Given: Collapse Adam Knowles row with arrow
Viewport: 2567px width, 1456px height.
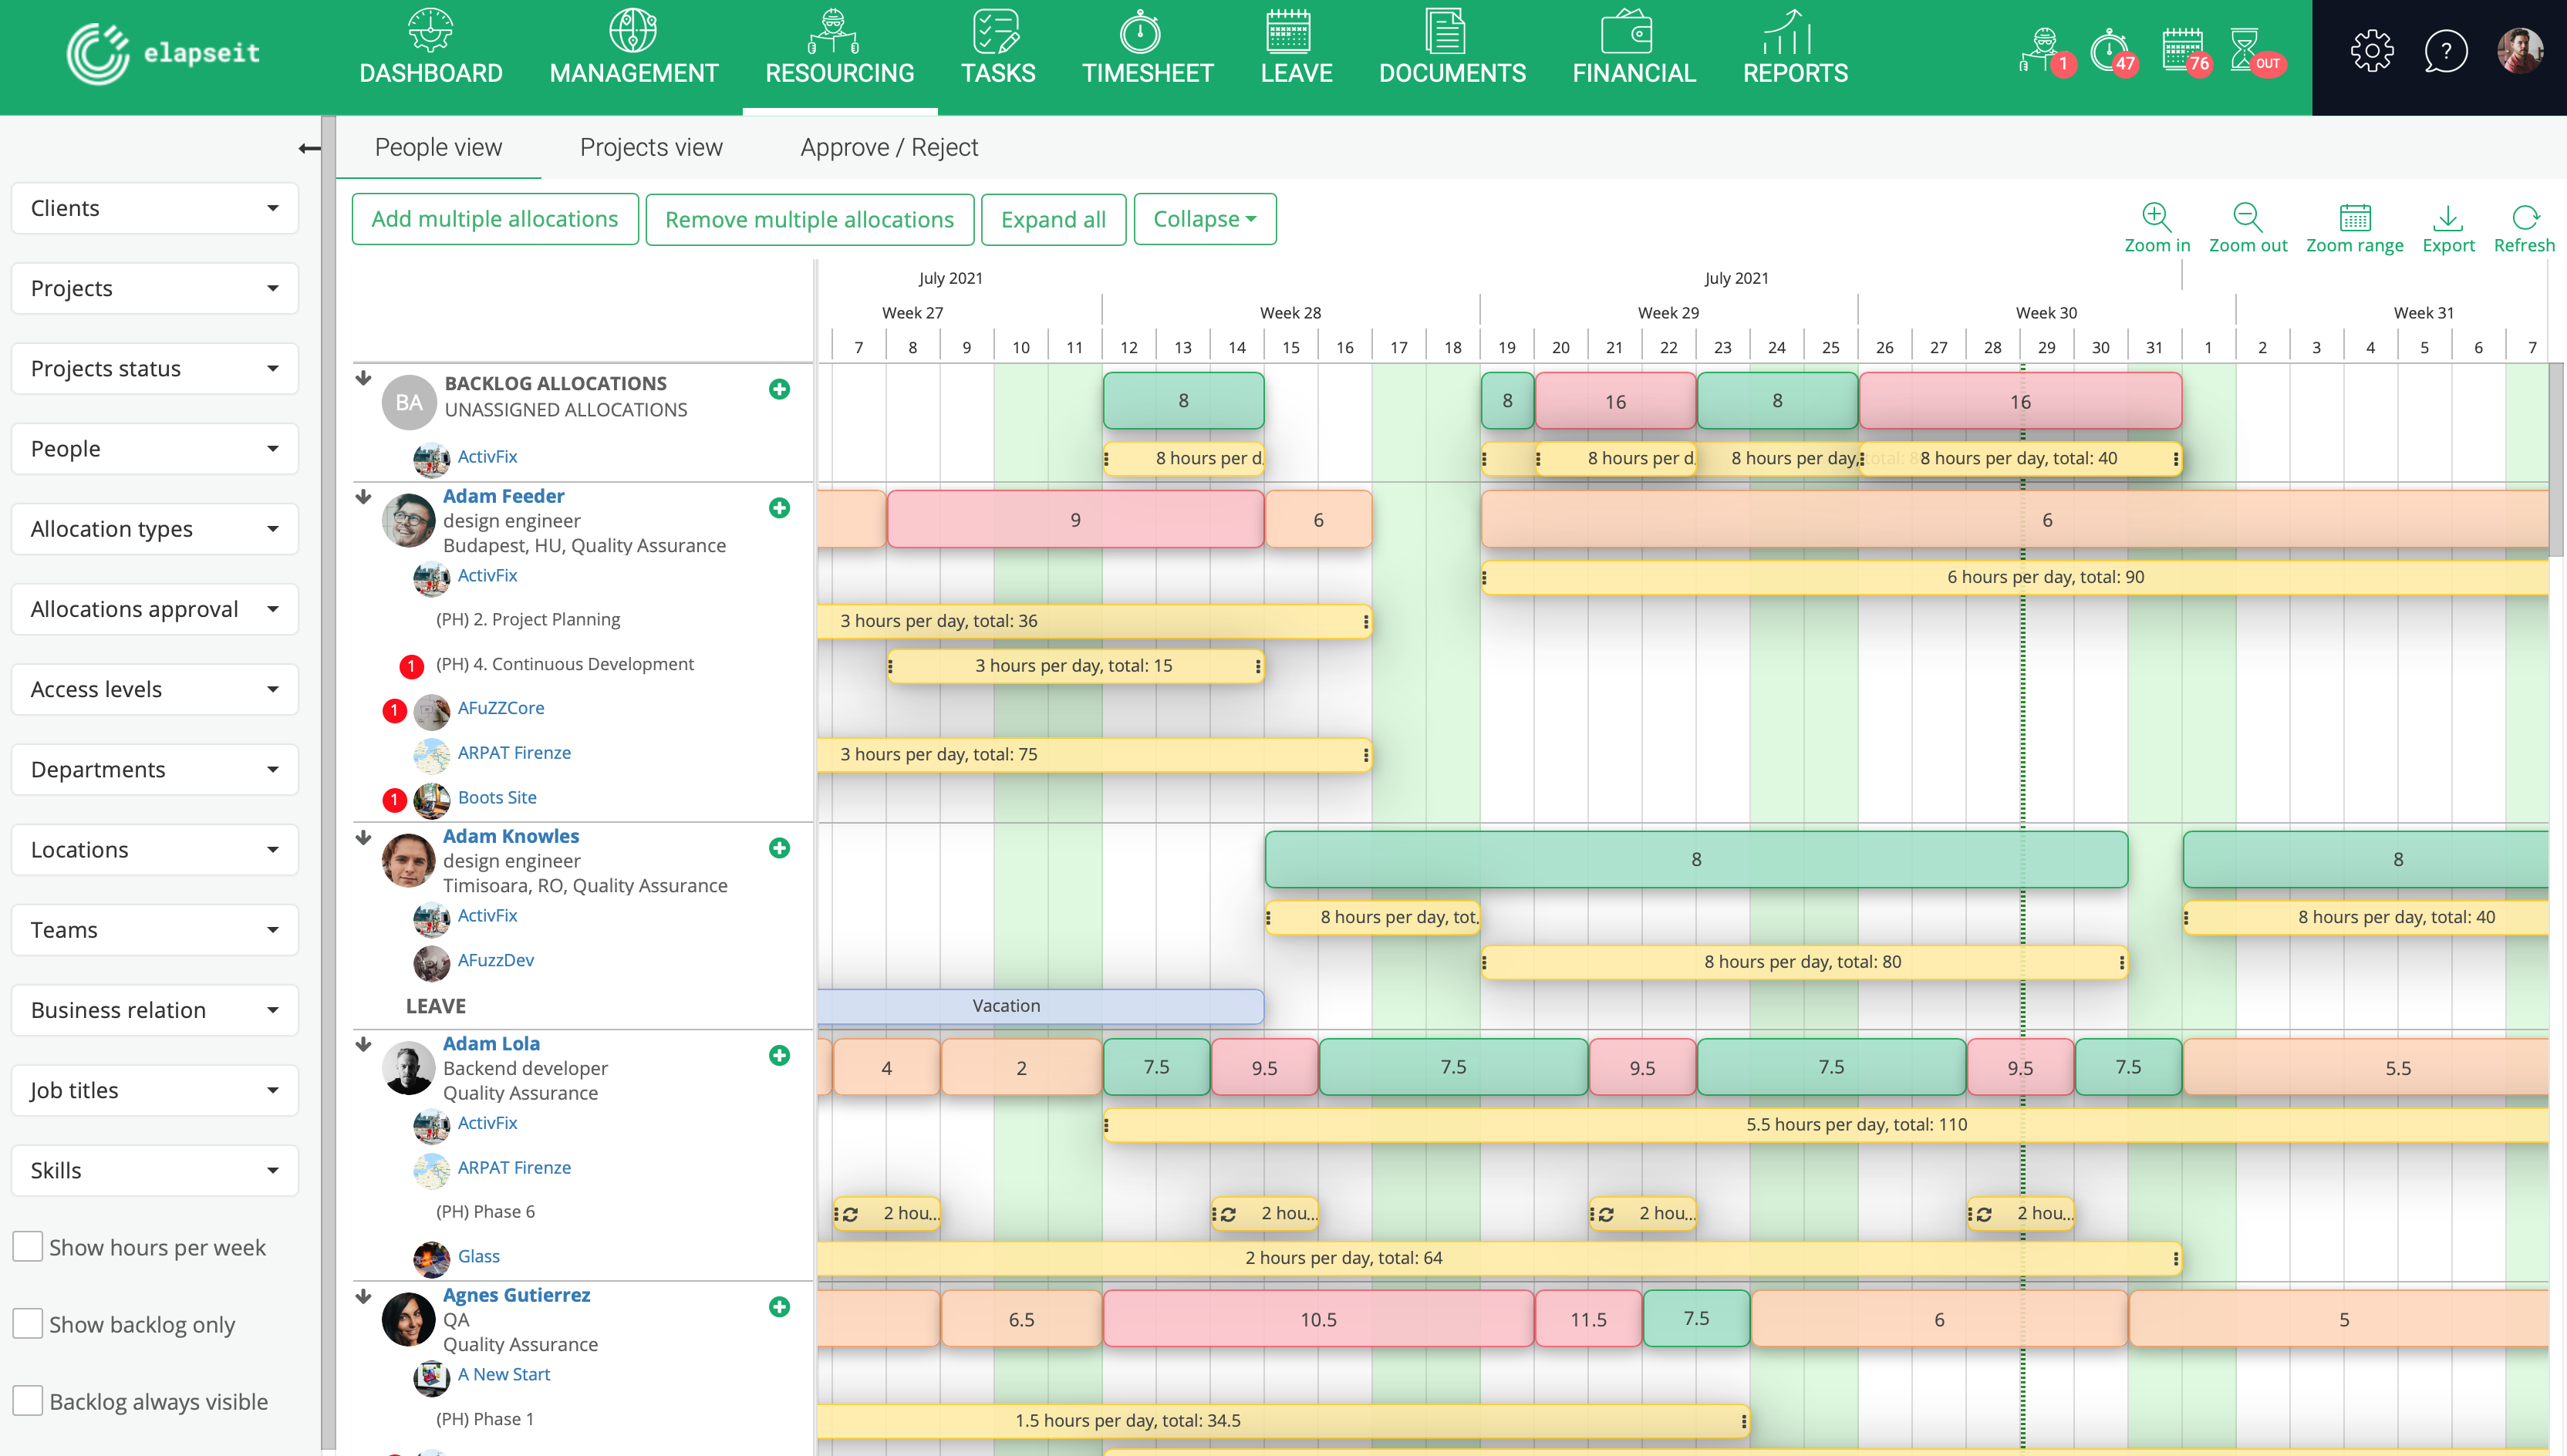Looking at the screenshot, I should (x=364, y=838).
